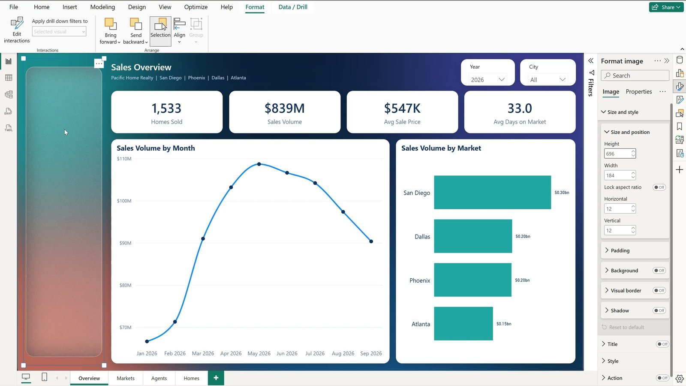The height and width of the screenshot is (386, 686).
Task: Open image visual more options ellipsis
Action: click(99, 63)
